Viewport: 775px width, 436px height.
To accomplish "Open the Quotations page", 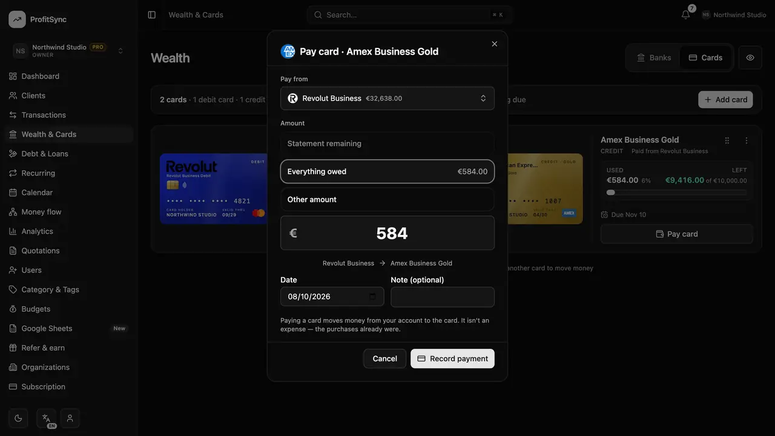I will coord(69,251).
